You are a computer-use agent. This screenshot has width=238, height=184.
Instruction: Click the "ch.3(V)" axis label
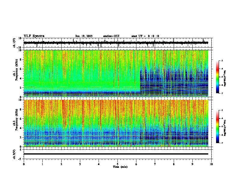[x=14, y=154]
